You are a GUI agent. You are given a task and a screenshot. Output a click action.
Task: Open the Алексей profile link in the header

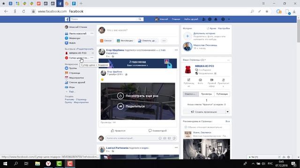click(x=162, y=19)
